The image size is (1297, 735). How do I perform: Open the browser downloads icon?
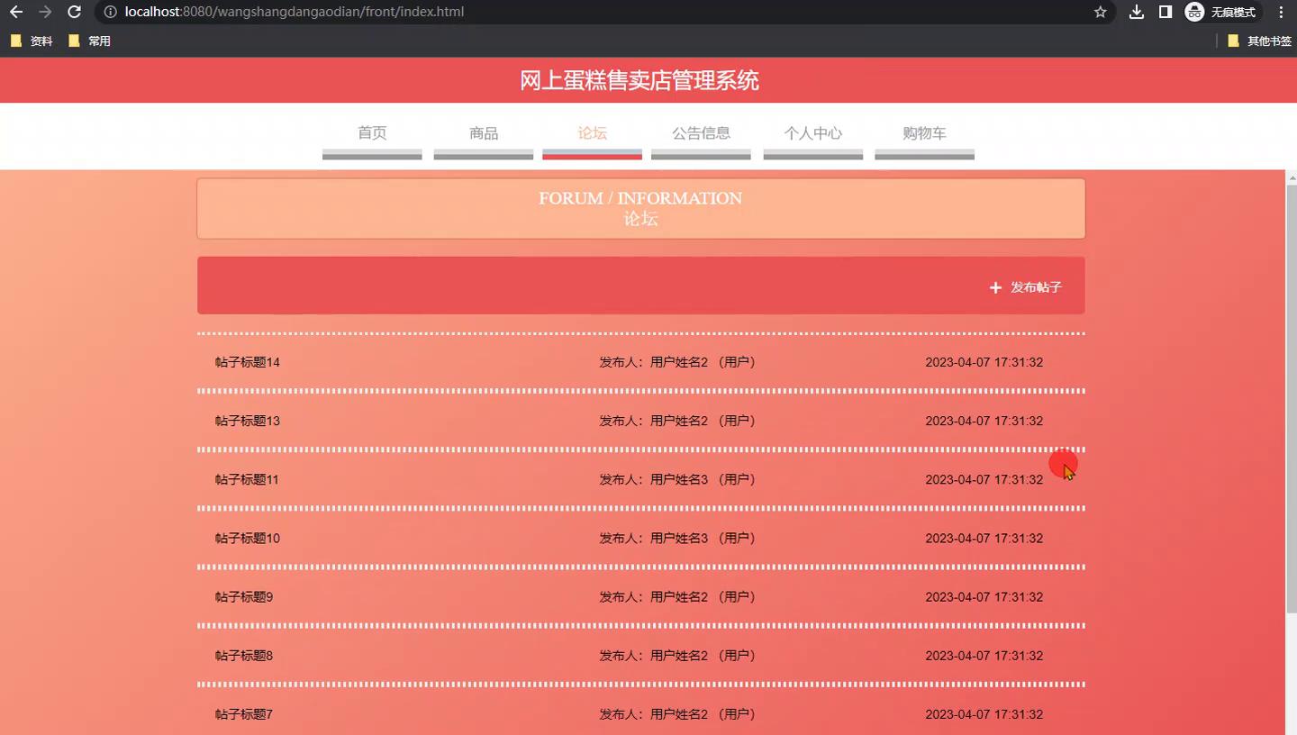point(1137,12)
